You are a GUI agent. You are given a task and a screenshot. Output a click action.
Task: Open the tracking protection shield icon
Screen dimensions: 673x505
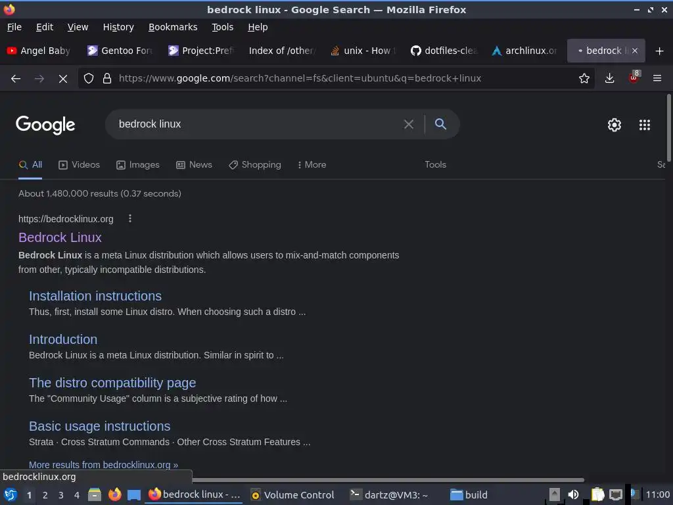[89, 79]
